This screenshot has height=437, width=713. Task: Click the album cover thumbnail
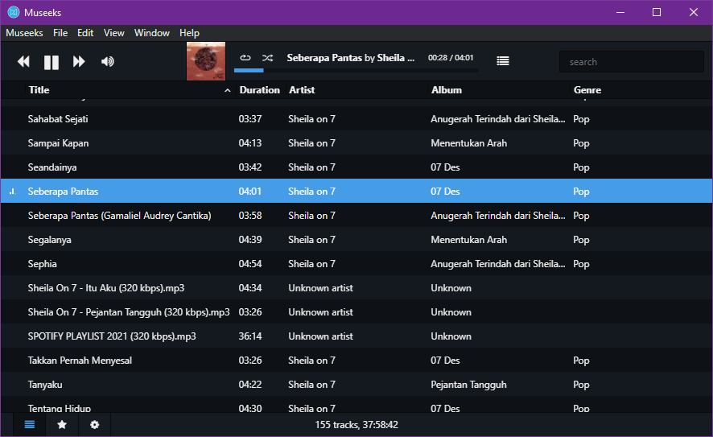(x=206, y=61)
